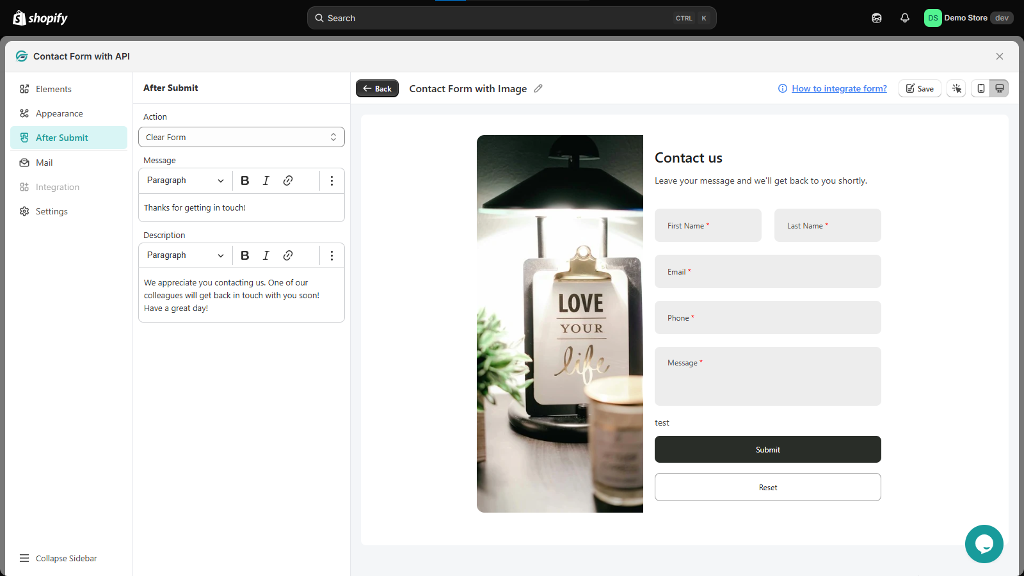The width and height of the screenshot is (1024, 576).
Task: Open Description editor Paragraph style dropdown
Action: pos(185,255)
